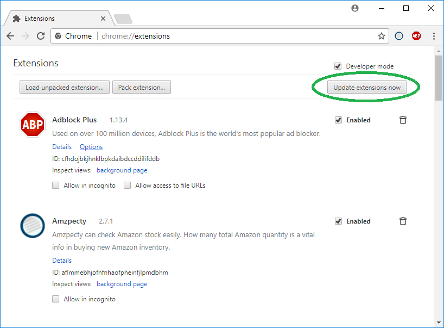444x328 pixels.
Task: Remove Amzpecty with its trash icon
Action: (403, 221)
